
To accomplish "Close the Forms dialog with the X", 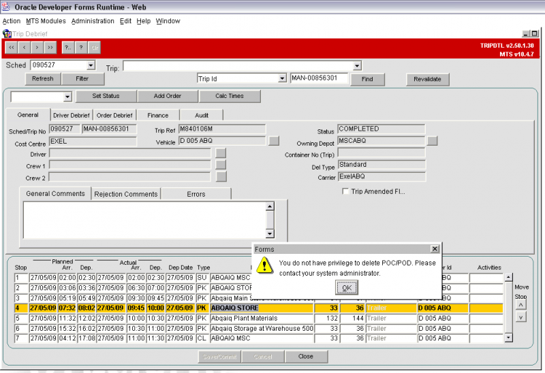I will click(x=435, y=248).
